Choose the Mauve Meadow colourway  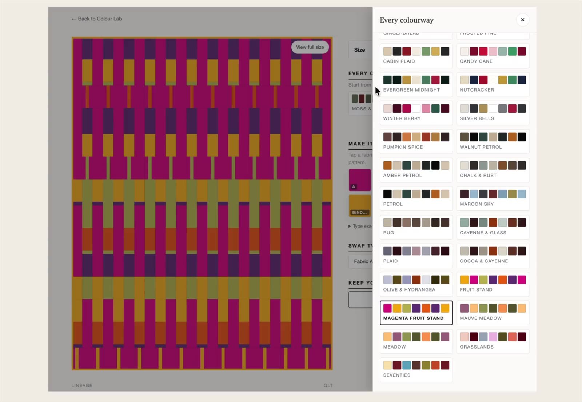coord(493,313)
